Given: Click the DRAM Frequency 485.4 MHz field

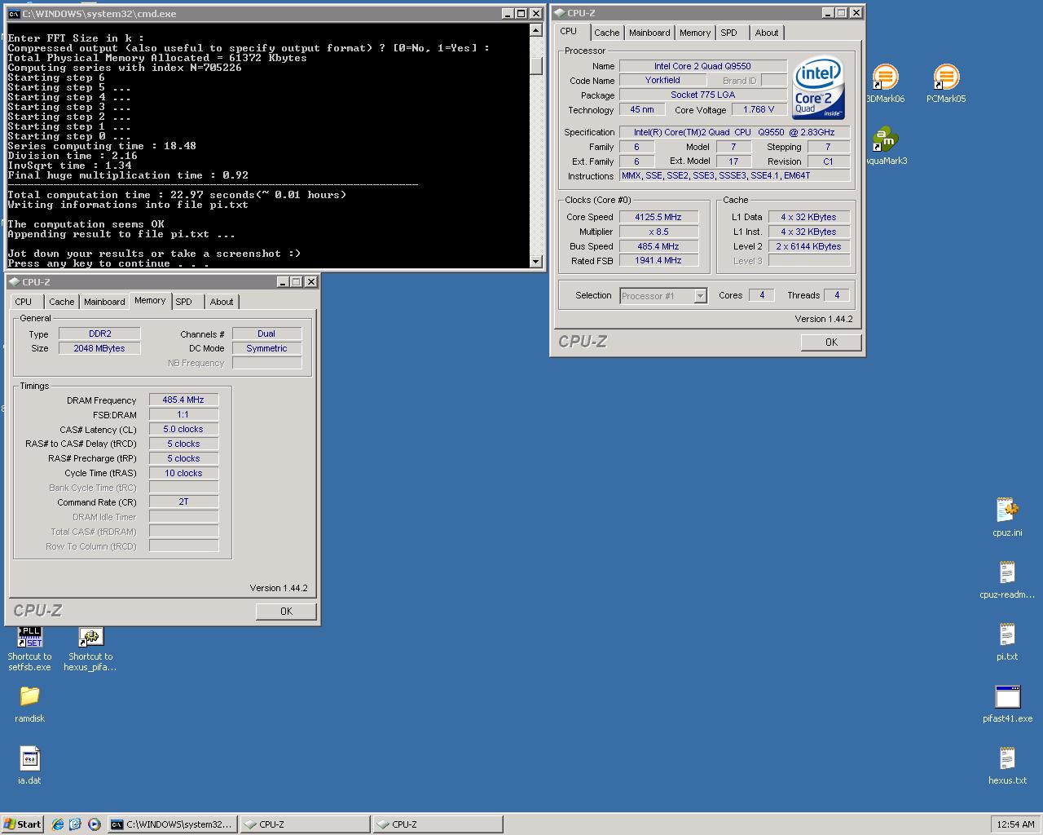Looking at the screenshot, I should [183, 400].
